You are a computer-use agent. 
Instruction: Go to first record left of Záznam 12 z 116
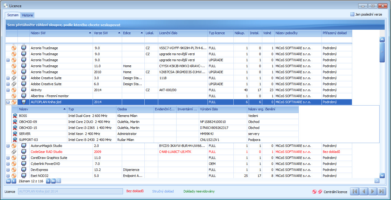pyautogui.click(x=8, y=181)
